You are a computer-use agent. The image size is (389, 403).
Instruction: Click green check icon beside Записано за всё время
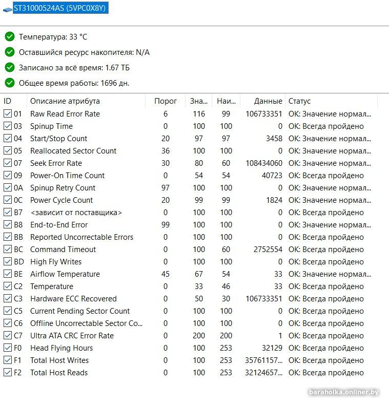pos(10,68)
